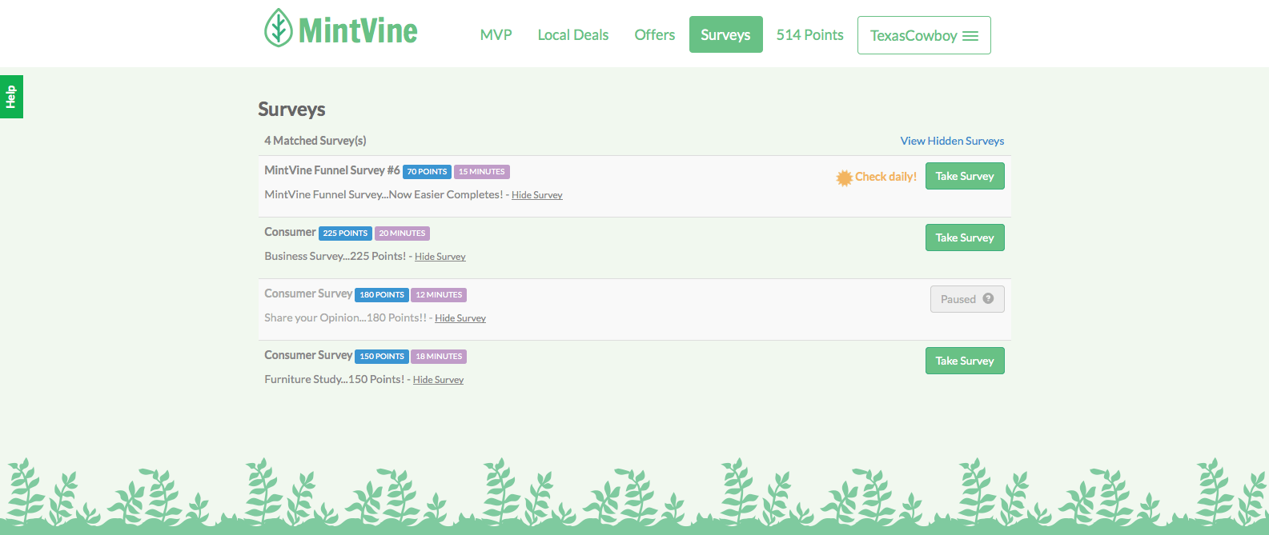
Task: Hide the Business Survey entry
Action: (x=440, y=257)
